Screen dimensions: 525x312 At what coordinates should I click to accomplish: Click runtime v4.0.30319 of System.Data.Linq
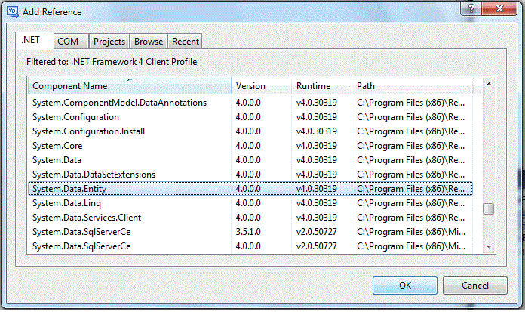click(x=316, y=203)
